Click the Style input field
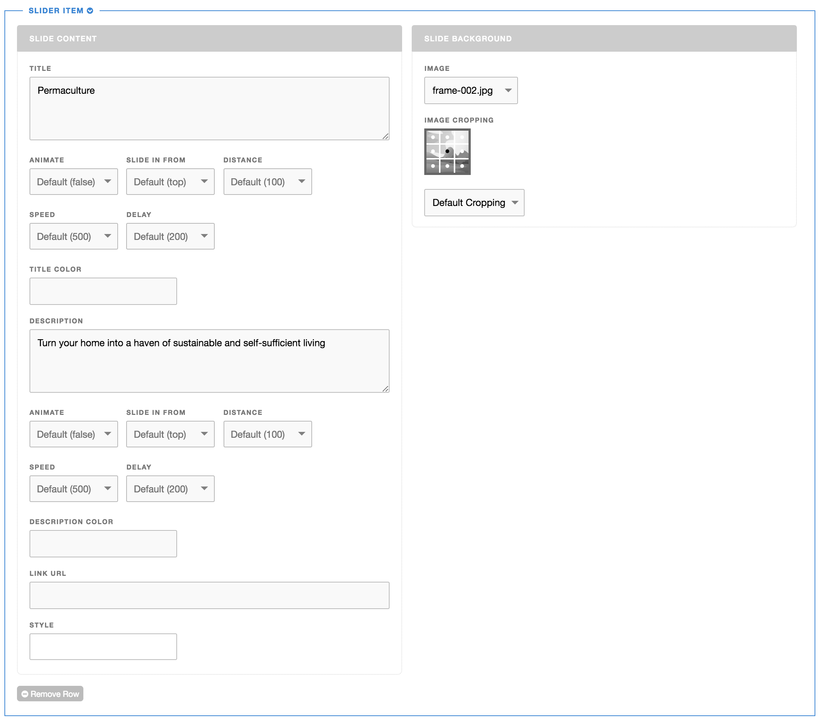 coord(103,647)
